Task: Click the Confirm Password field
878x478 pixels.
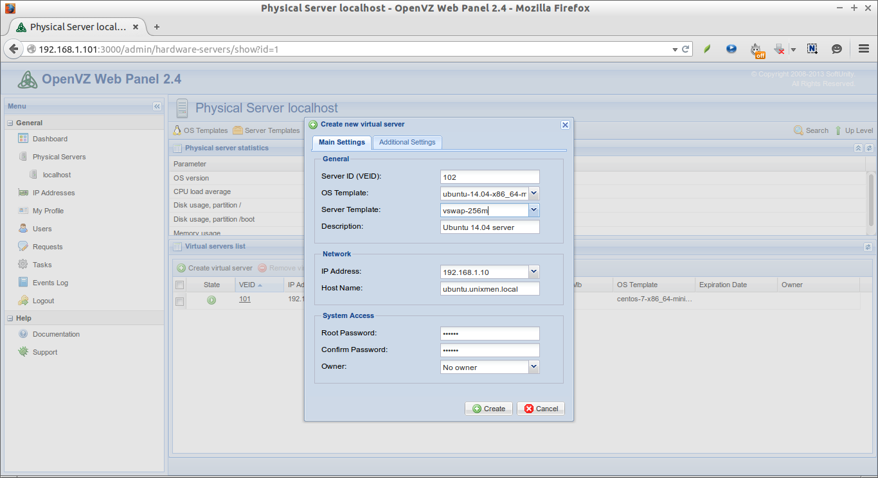Action: (x=490, y=350)
